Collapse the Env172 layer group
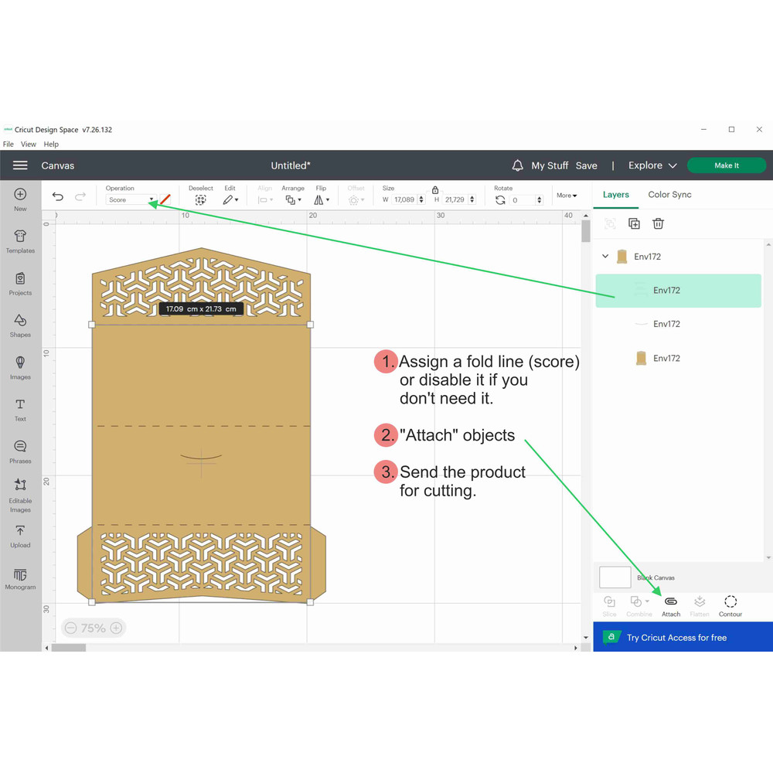Image resolution: width=773 pixels, height=773 pixels. point(606,257)
